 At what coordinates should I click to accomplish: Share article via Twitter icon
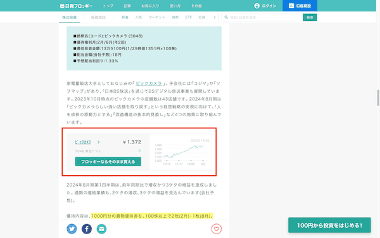pos(72,228)
